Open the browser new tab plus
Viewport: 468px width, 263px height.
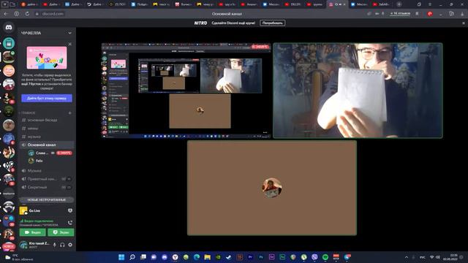(x=399, y=4)
